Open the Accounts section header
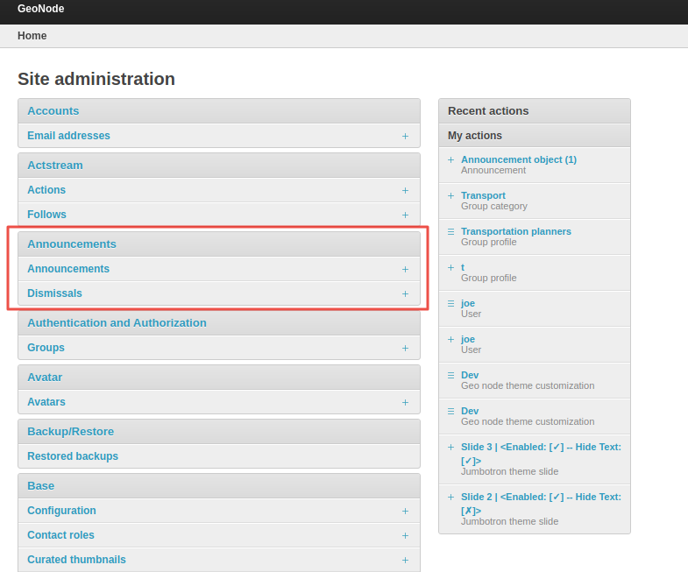Viewport: 688px width, 572px height. 53,111
